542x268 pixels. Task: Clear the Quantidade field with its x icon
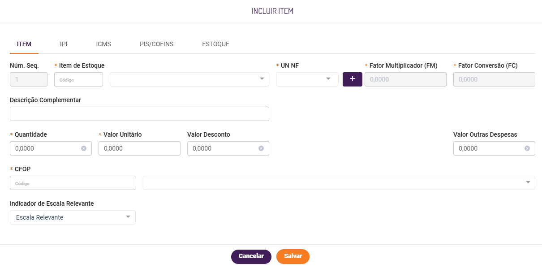[84, 148]
